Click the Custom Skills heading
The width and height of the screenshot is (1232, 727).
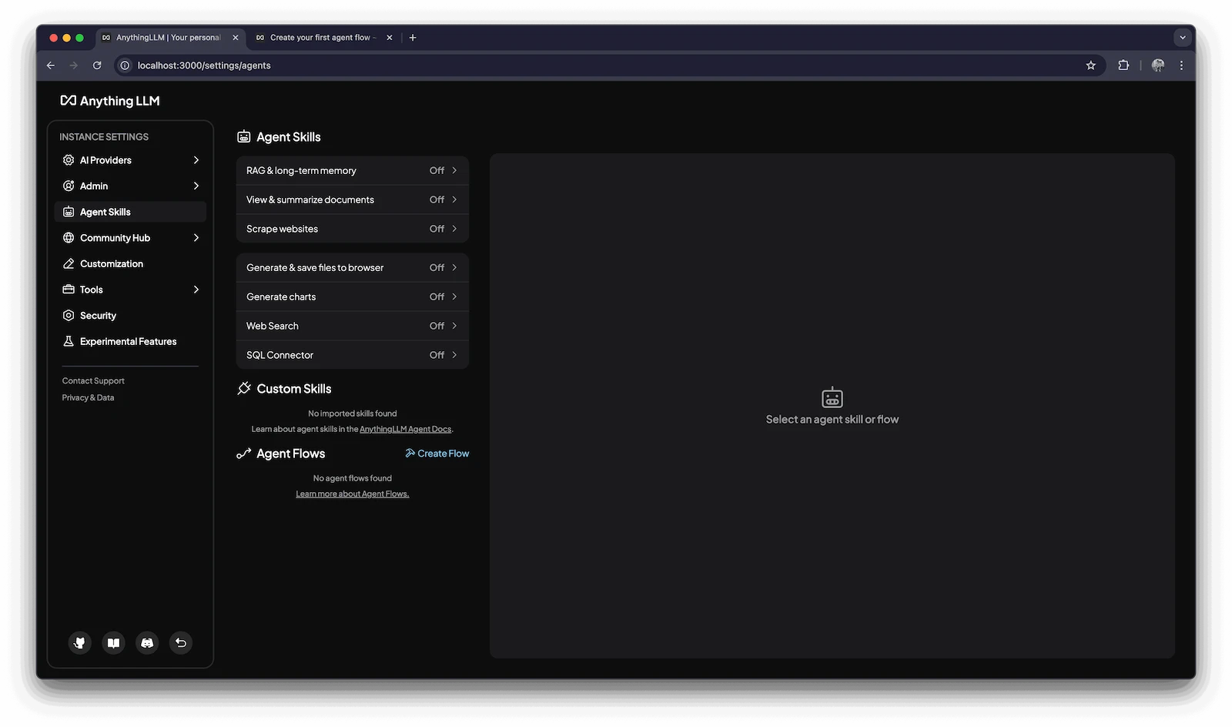coord(294,389)
